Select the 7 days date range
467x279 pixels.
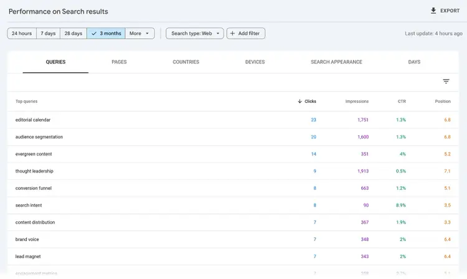48,34
